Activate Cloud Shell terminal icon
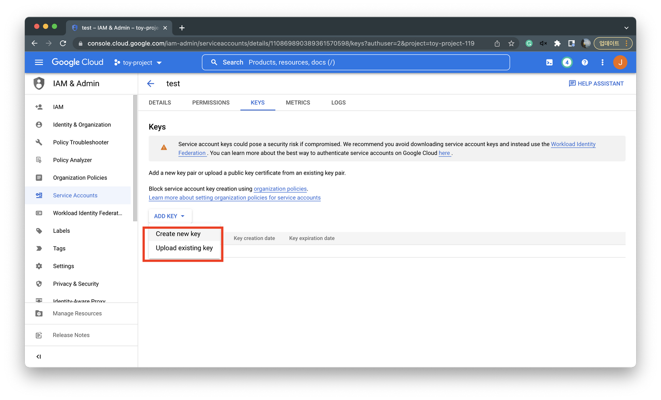This screenshot has height=400, width=661. (549, 62)
